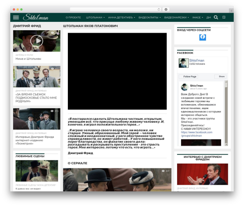Play the Нина и Штольман video
This screenshot has width=244, height=206.
tap(37, 41)
